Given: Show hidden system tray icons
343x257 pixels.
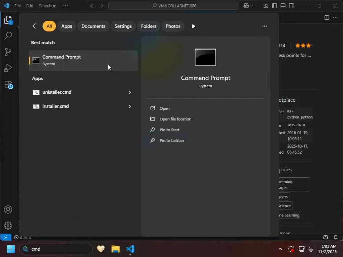Looking at the screenshot, I should point(280,249).
